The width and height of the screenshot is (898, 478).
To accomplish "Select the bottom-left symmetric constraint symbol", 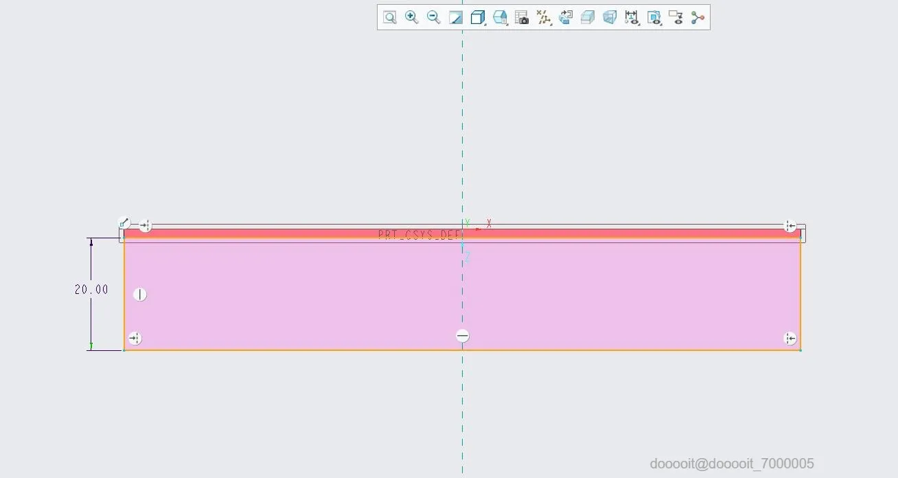I will 135,338.
